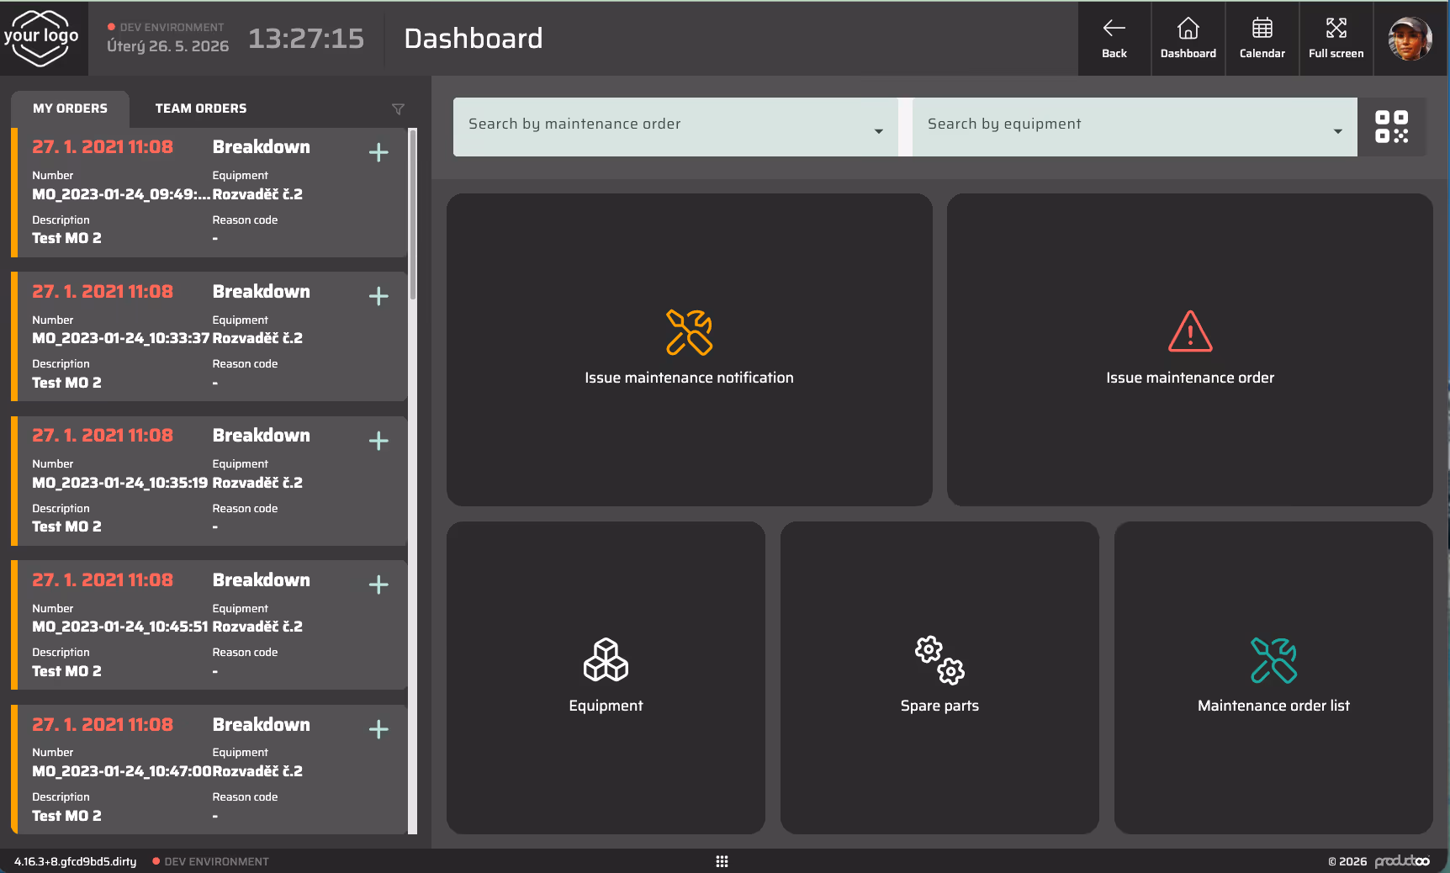Viewport: 1450px width, 873px height.
Task: Click the Equipment cubes icon
Action: tap(606, 659)
